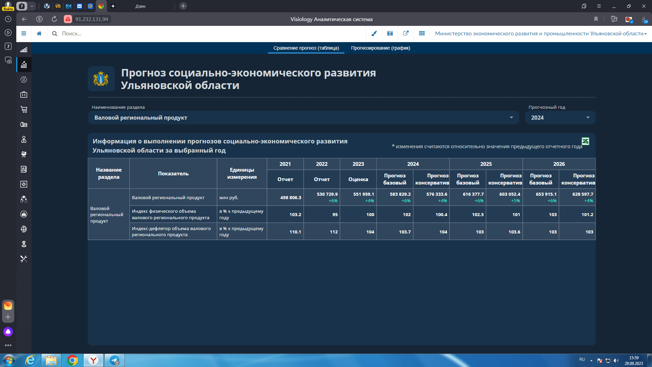This screenshot has height=367, width=652.
Task: Open browser history clock icon
Action: (x=8, y=19)
